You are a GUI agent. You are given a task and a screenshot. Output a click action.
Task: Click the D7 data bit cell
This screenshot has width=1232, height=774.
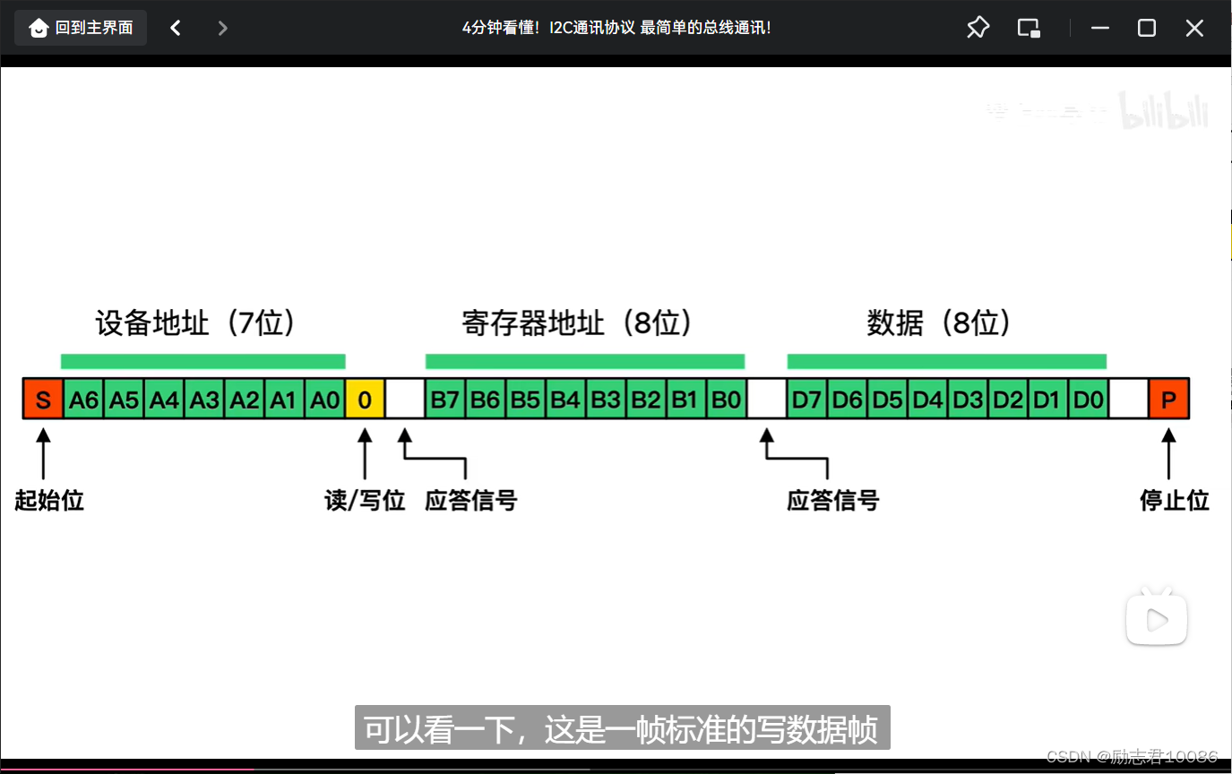806,399
